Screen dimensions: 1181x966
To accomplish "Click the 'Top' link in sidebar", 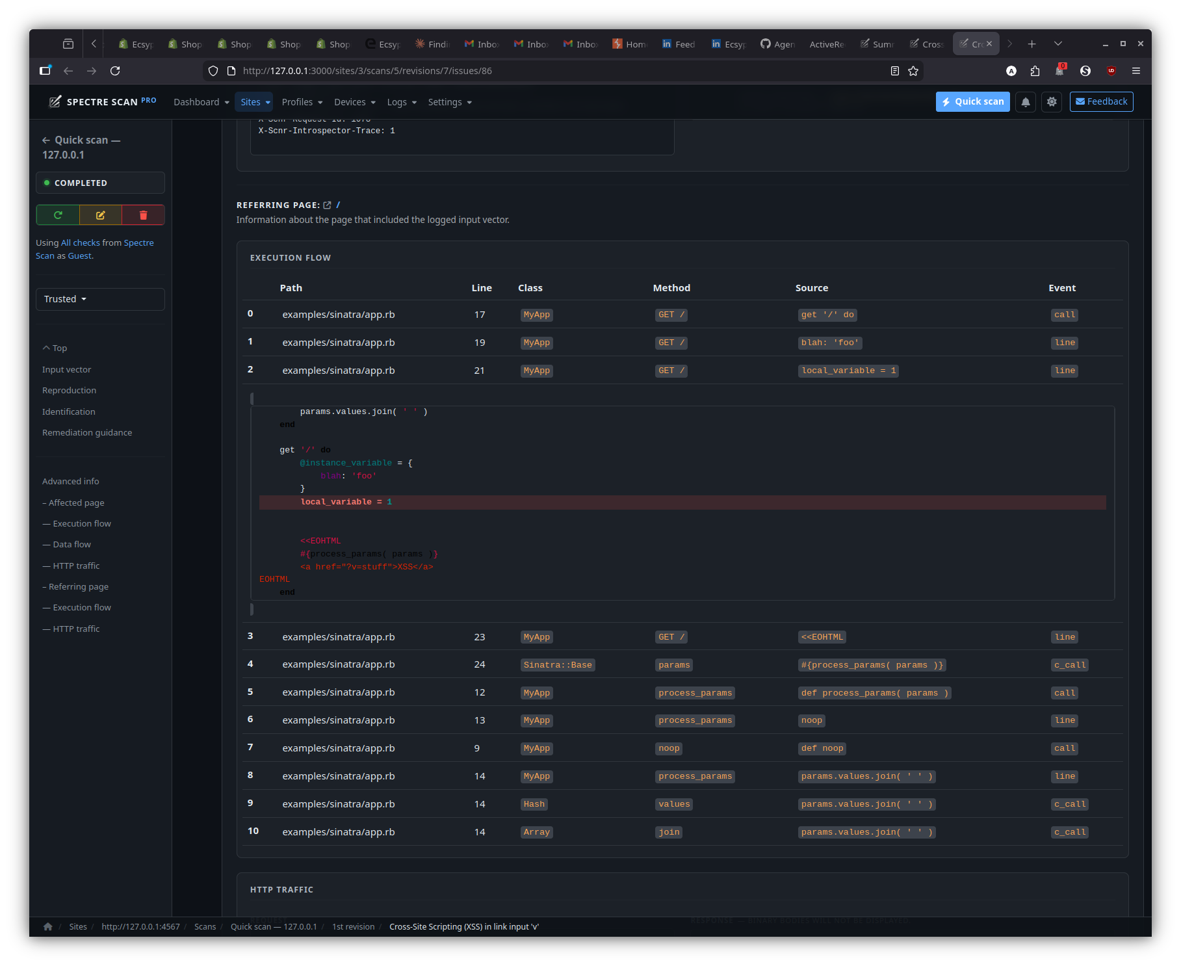I will pos(55,348).
